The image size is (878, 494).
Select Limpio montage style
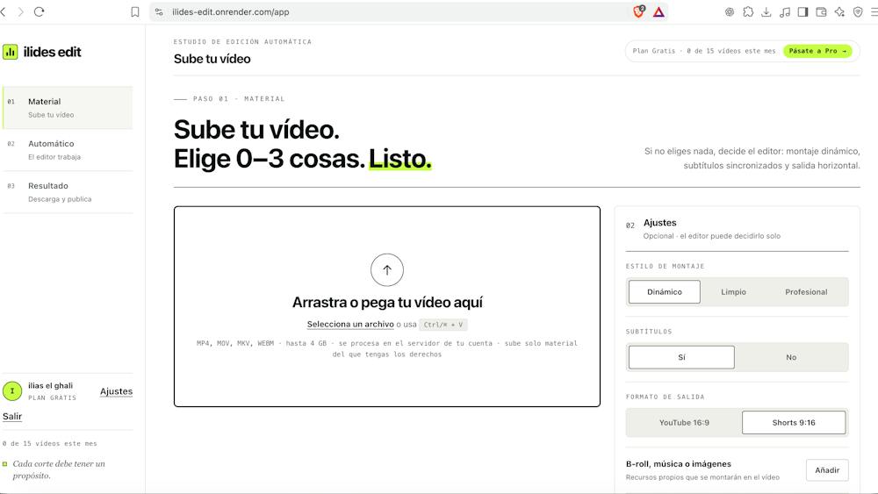[x=733, y=292]
